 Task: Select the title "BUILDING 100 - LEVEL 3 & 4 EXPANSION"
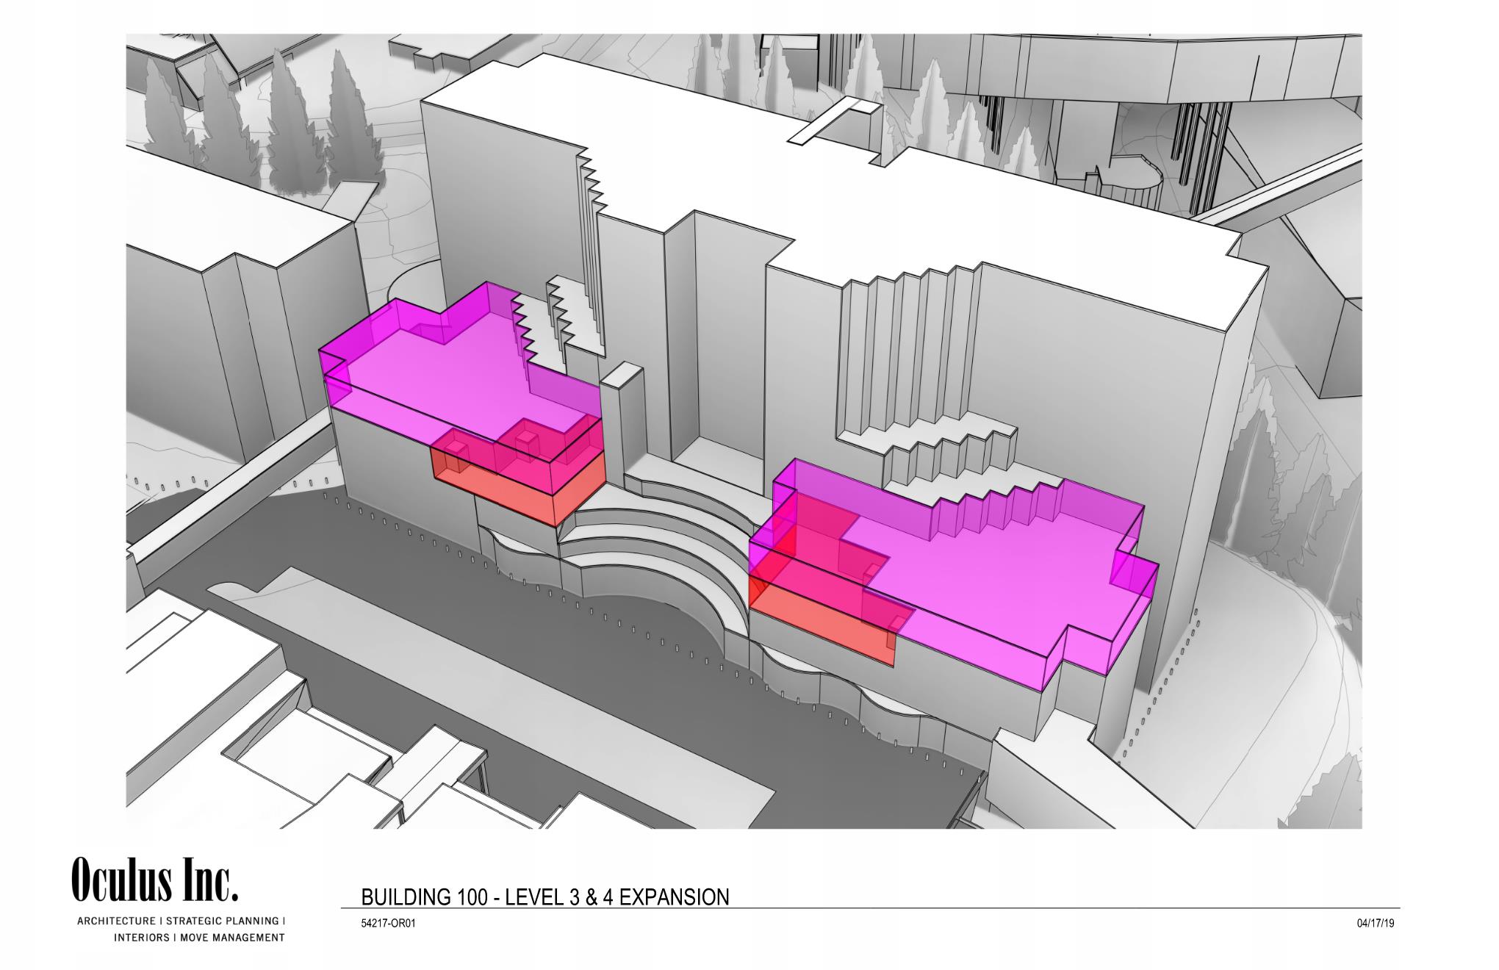point(545,897)
